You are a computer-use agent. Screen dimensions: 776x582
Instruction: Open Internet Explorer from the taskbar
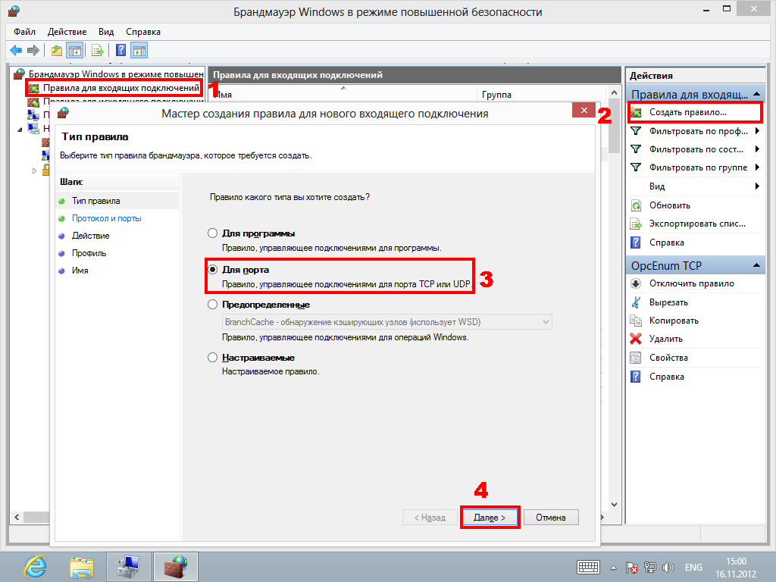(36, 567)
